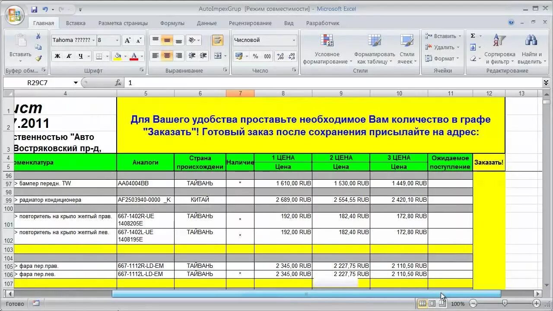Apply percent style format

[x=255, y=56]
